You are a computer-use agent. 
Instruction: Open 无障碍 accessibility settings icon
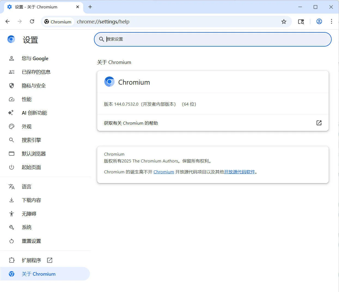pos(11,214)
